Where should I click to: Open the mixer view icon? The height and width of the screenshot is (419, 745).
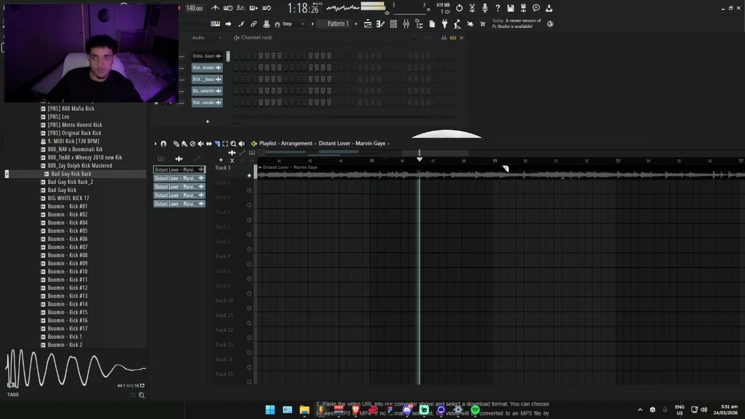[x=406, y=24]
